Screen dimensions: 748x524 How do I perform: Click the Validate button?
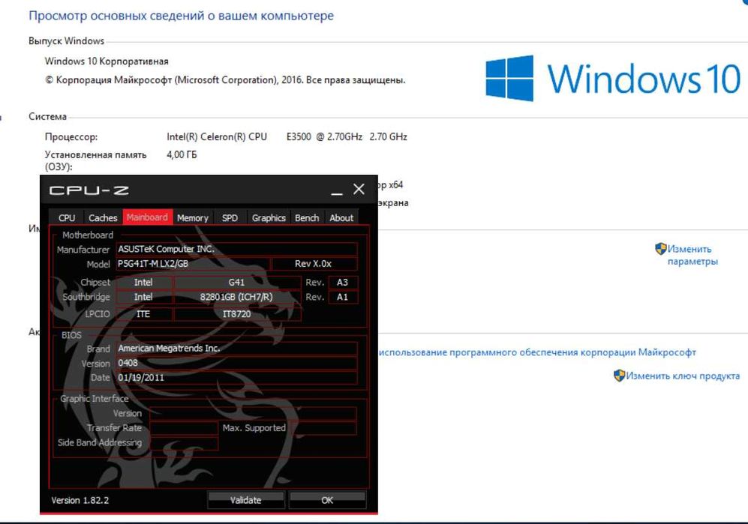tap(245, 500)
